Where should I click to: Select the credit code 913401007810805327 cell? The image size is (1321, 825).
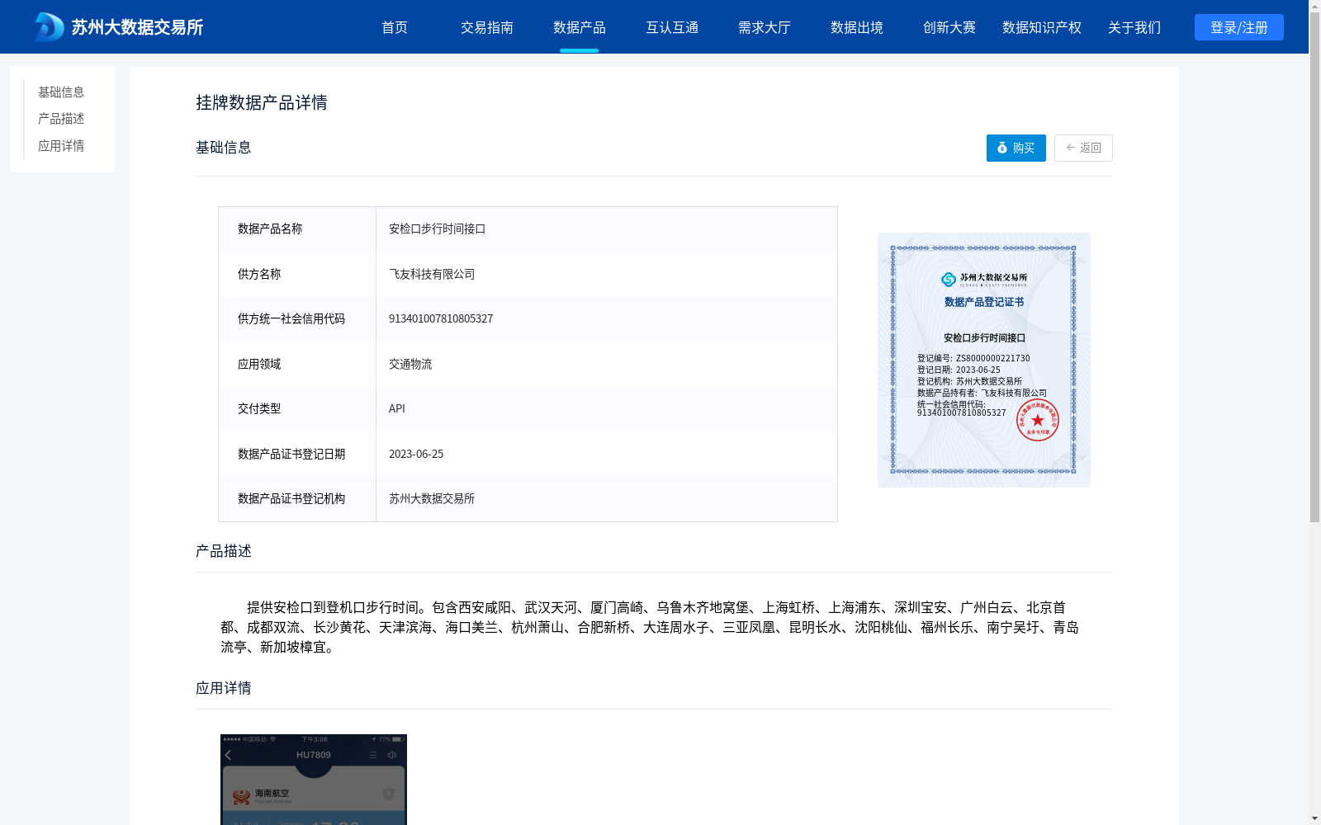[x=441, y=318]
